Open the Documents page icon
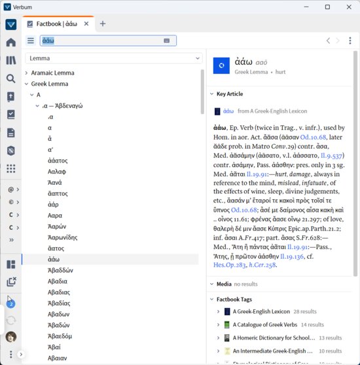The image size is (360, 365). [x=11, y=132]
